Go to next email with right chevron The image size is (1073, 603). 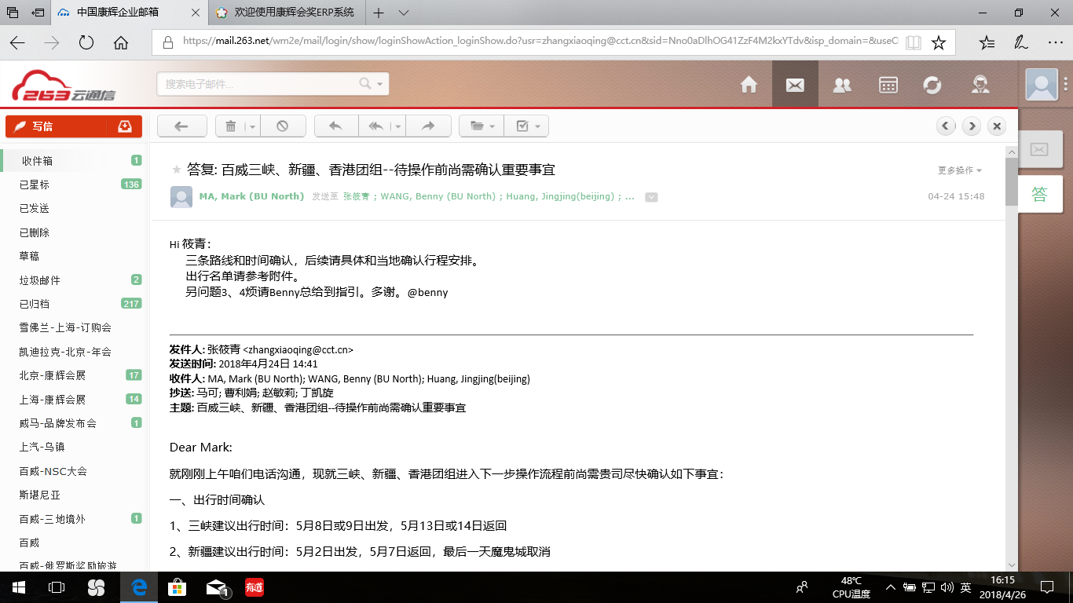point(972,126)
